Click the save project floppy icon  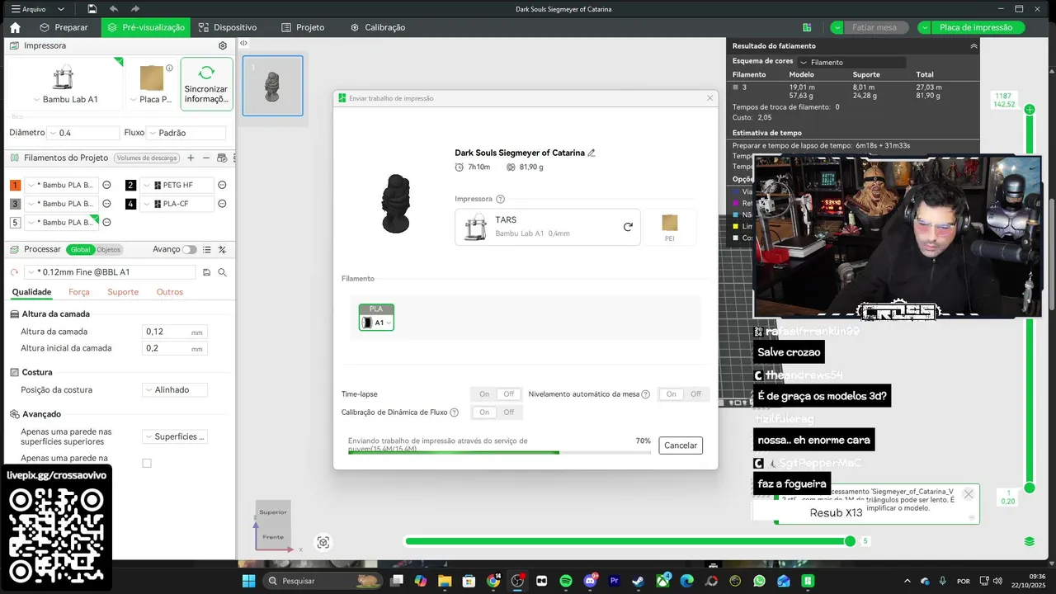pyautogui.click(x=92, y=9)
